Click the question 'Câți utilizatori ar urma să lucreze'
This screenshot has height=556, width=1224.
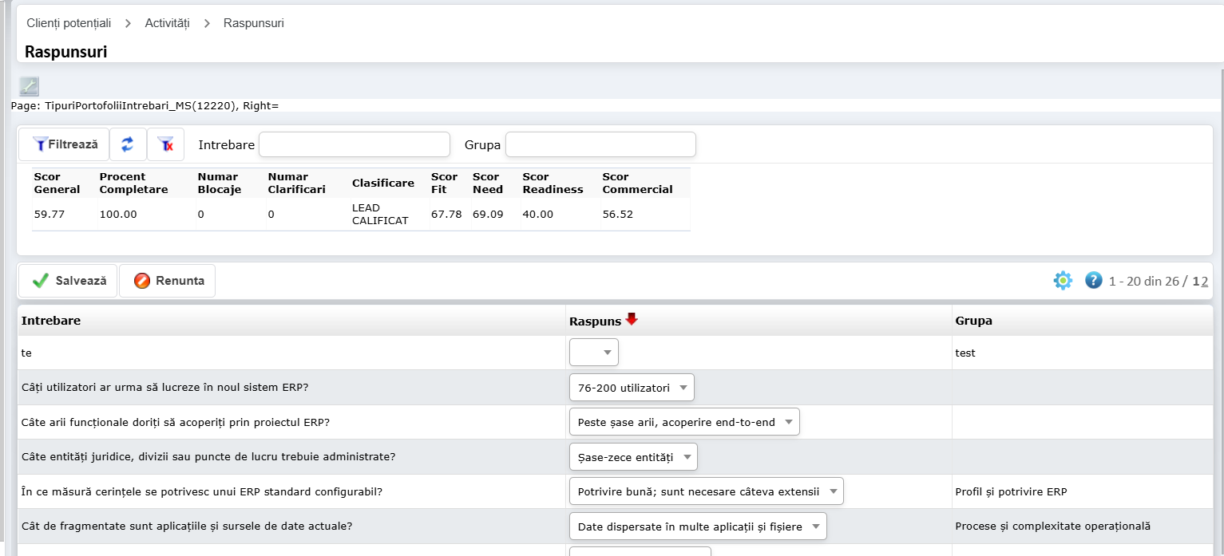165,388
